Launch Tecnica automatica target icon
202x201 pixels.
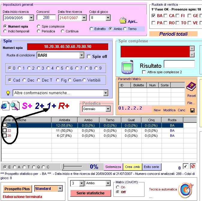(x=186, y=190)
